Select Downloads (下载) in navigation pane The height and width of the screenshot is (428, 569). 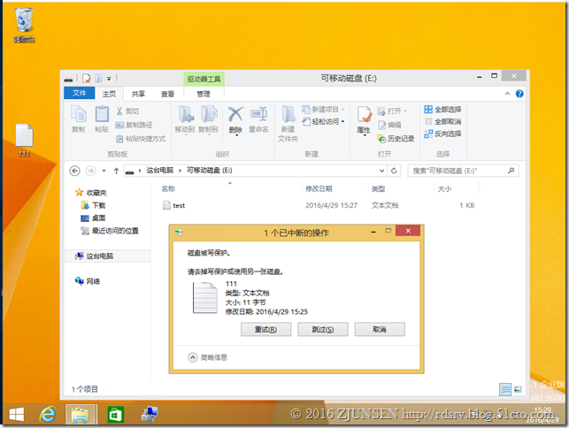[93, 205]
